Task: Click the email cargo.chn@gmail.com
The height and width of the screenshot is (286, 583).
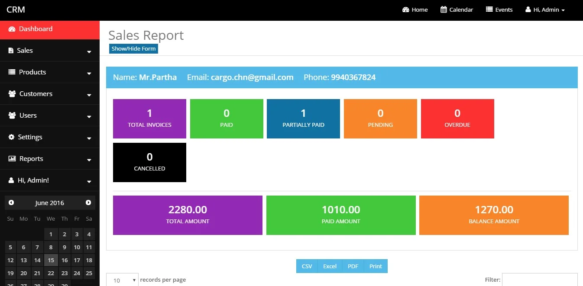Action: (252, 77)
